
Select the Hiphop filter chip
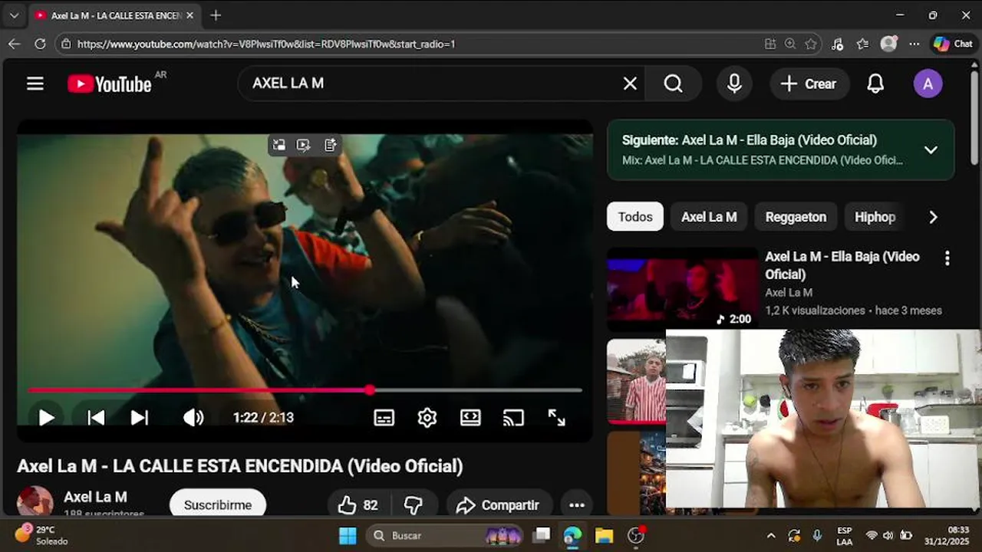coord(875,217)
